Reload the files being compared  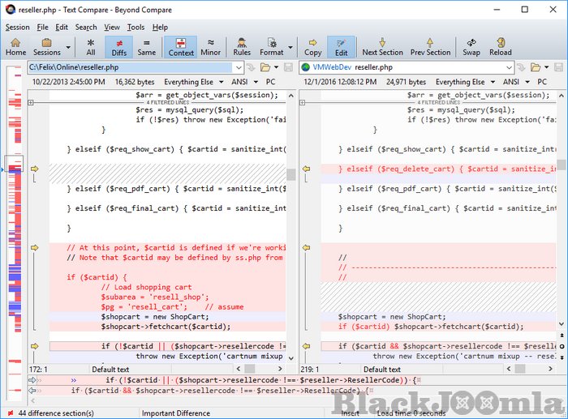coord(500,46)
